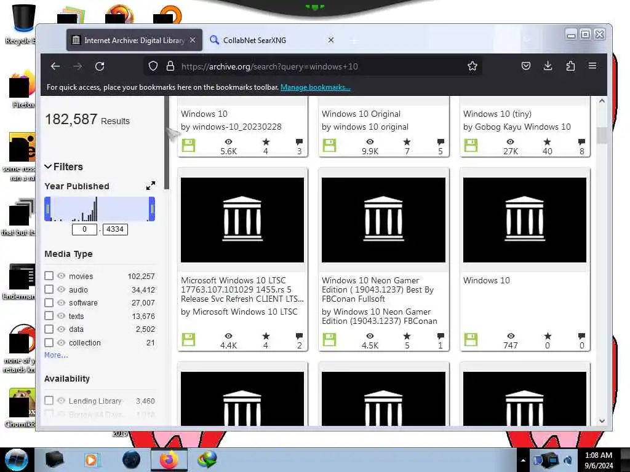Click views eye on Windows 10 LTSC card
Screen dimensions: 630x472
229,336
